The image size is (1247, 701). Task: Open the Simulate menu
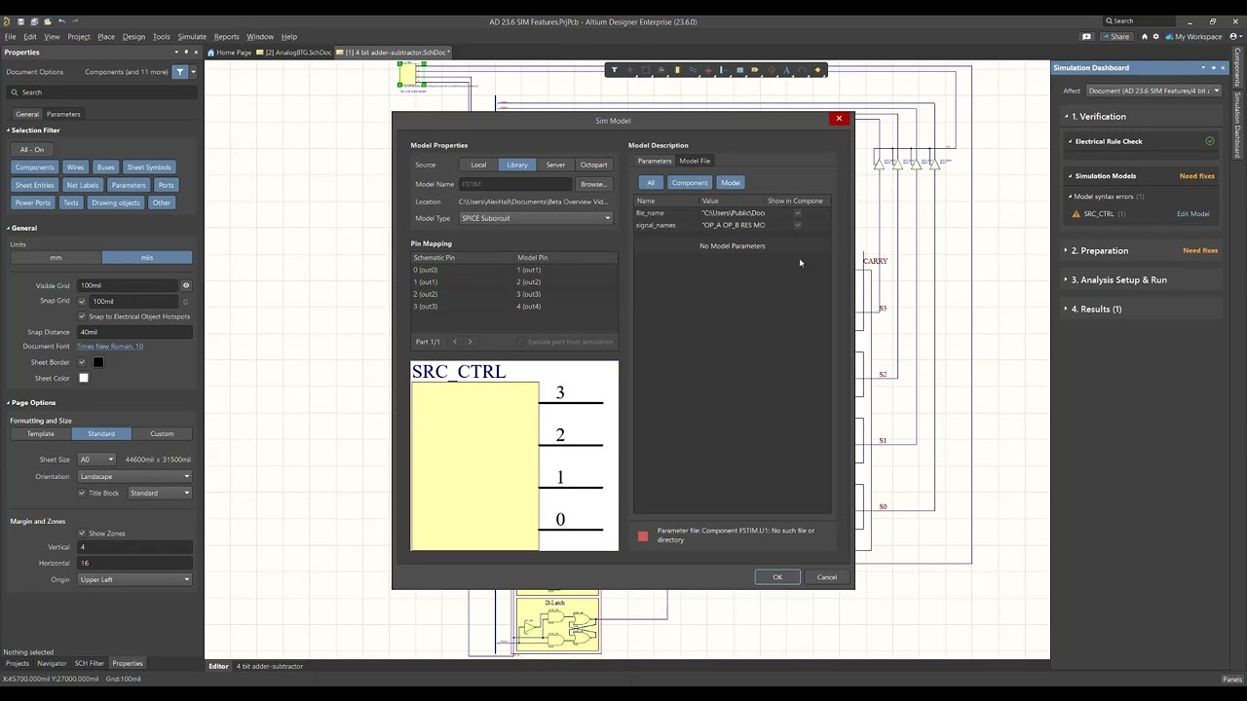click(x=191, y=37)
